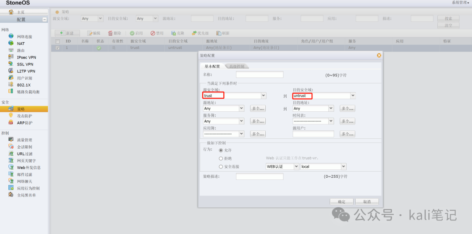The image size is (472, 234).
Task: Click the 删除 trash toolbar icon
Action: [111, 33]
